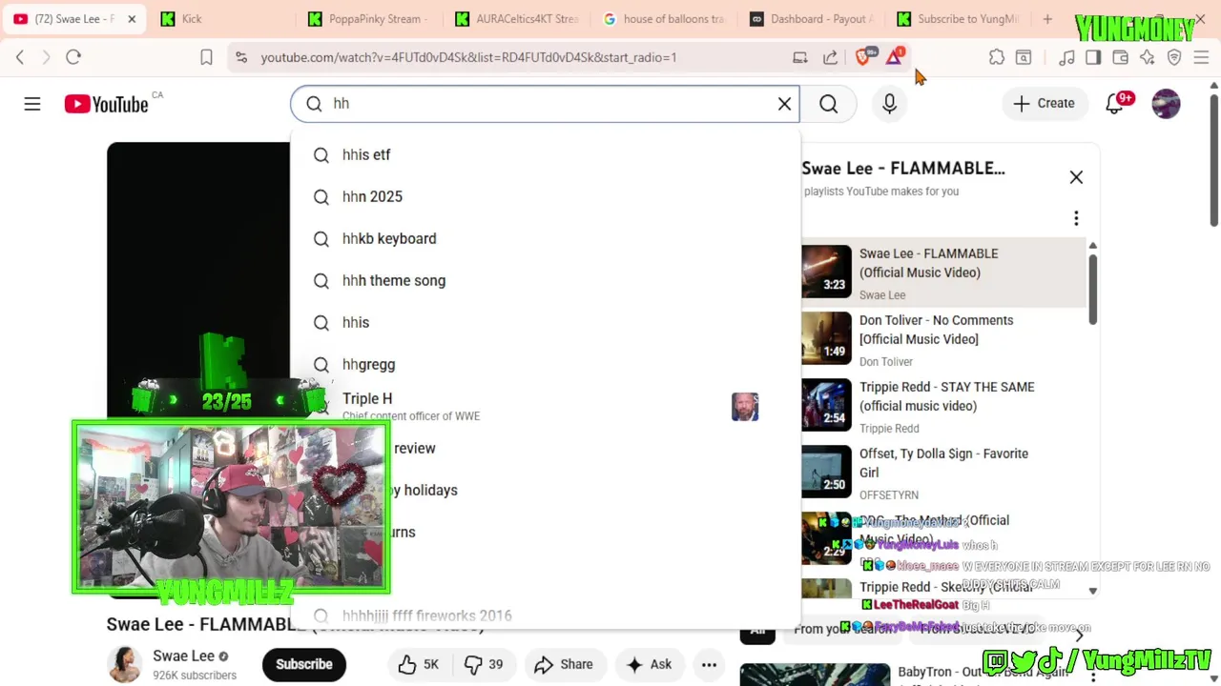Screen dimensions: 1221x686
Task: Open Swae Lee channel name link
Action: point(183,656)
